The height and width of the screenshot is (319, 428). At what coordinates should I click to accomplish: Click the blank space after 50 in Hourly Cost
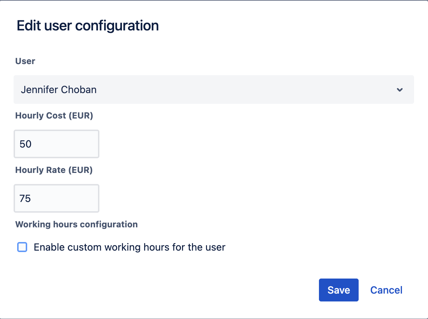tap(68, 144)
